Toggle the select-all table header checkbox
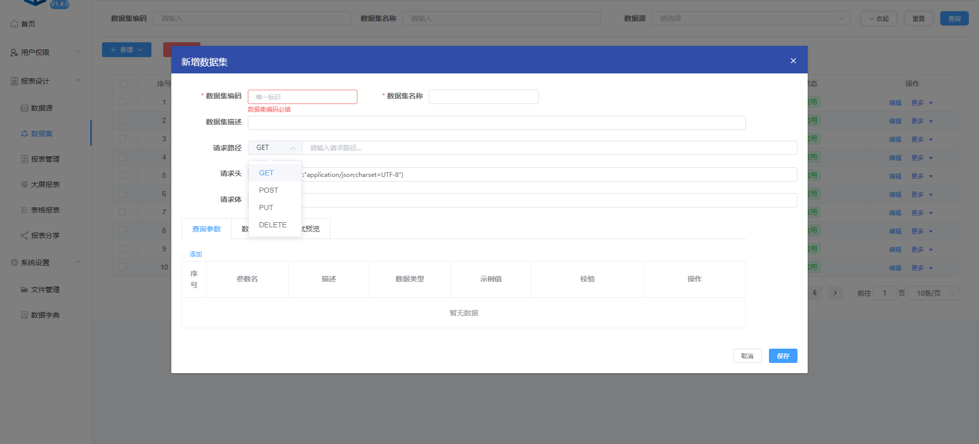The height and width of the screenshot is (444, 979). [123, 84]
